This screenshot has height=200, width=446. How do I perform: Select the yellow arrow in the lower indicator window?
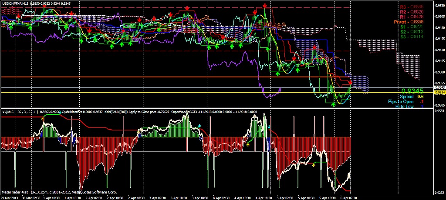point(314,165)
